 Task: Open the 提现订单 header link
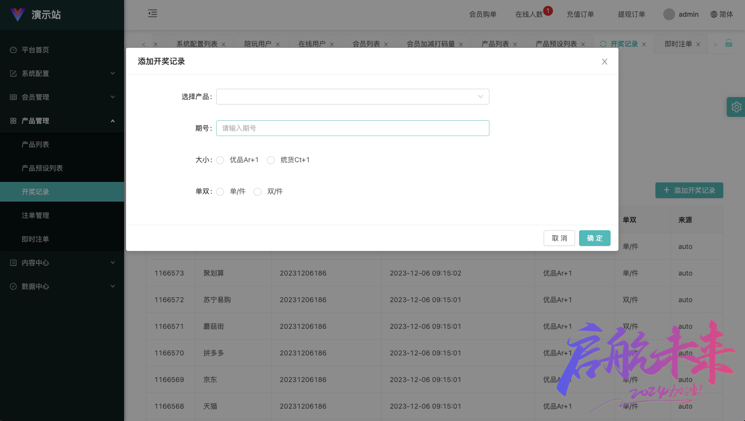tap(632, 14)
